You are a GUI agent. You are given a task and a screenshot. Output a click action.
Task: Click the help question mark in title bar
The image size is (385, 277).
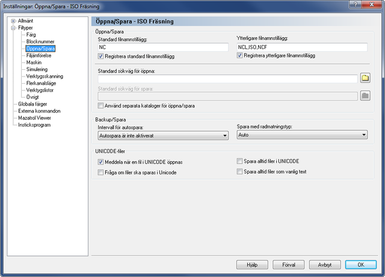pyautogui.click(x=356, y=4)
